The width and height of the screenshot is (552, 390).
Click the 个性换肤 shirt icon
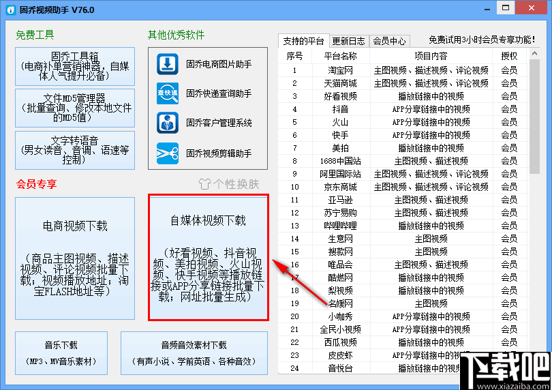tap(204, 184)
